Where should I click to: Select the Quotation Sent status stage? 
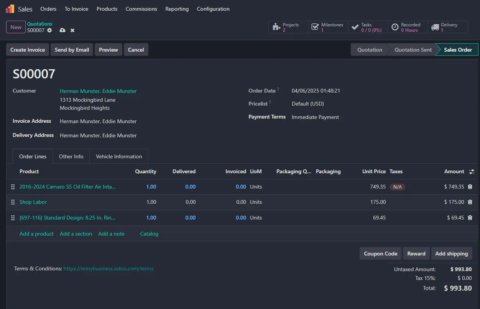click(x=413, y=50)
